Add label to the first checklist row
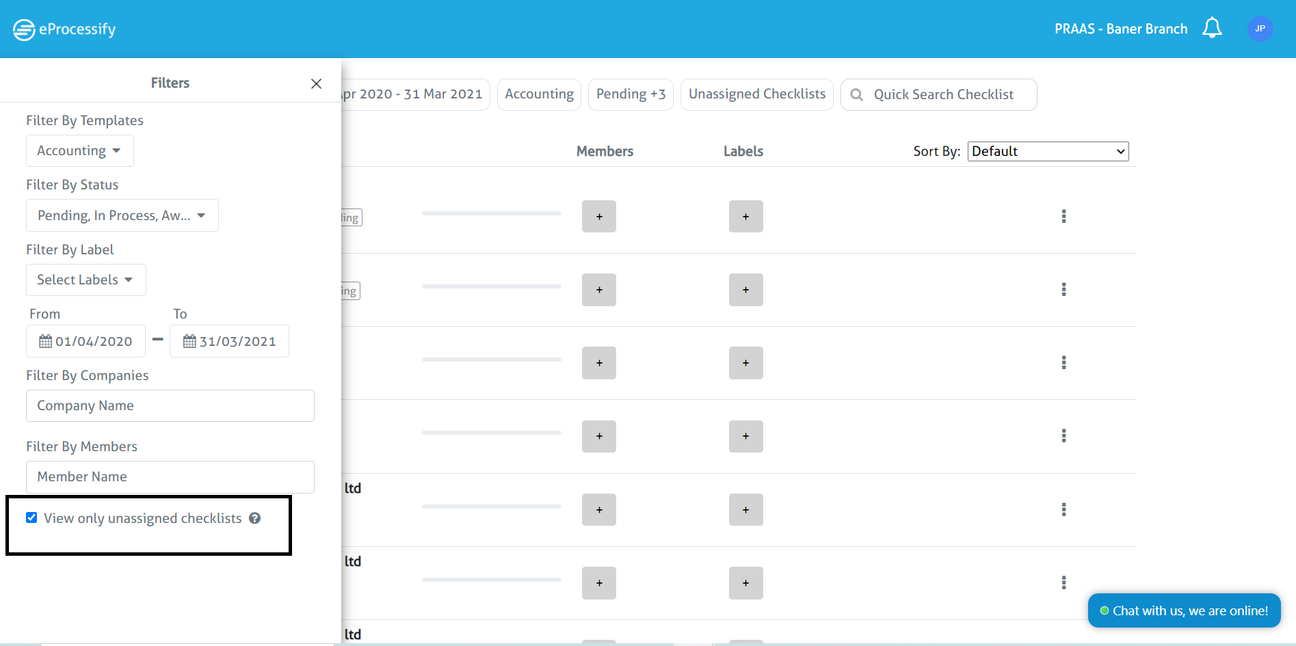 (746, 216)
